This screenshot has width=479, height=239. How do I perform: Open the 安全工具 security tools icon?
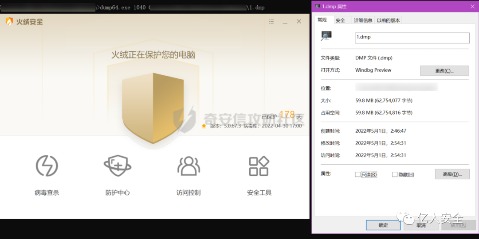(x=259, y=166)
